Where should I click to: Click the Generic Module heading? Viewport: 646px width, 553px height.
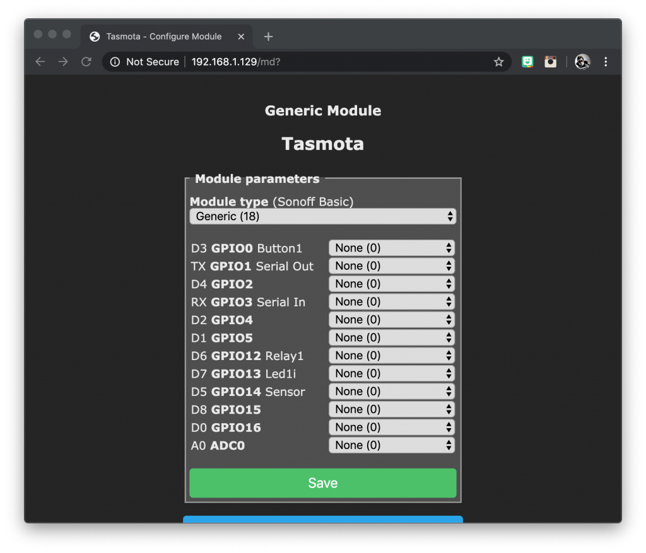323,111
